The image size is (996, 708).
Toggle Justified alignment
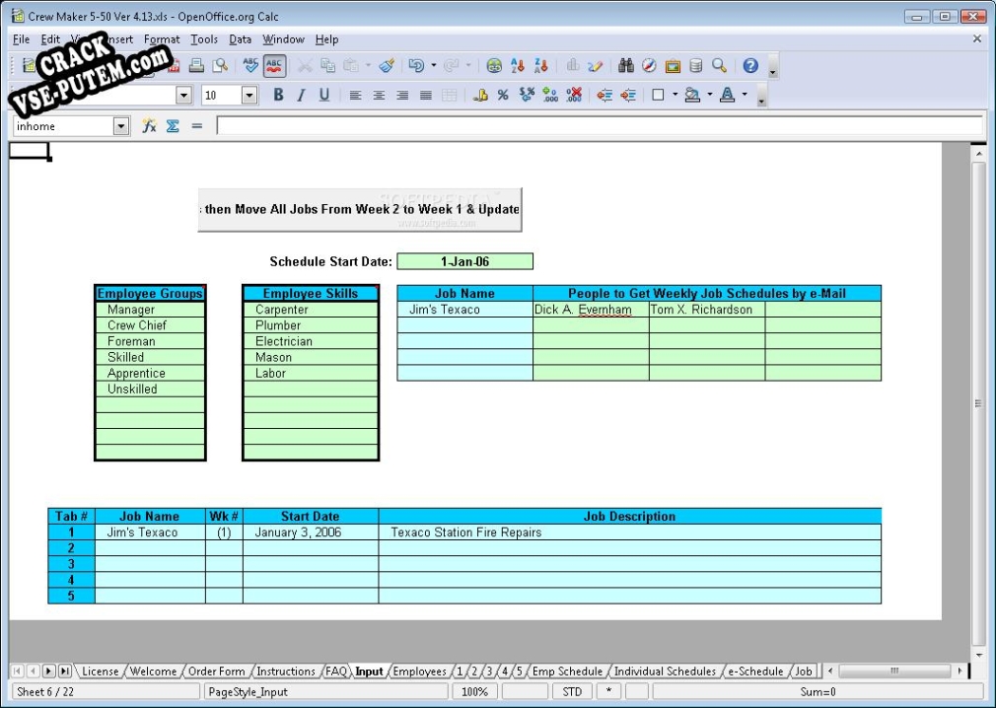coord(426,95)
